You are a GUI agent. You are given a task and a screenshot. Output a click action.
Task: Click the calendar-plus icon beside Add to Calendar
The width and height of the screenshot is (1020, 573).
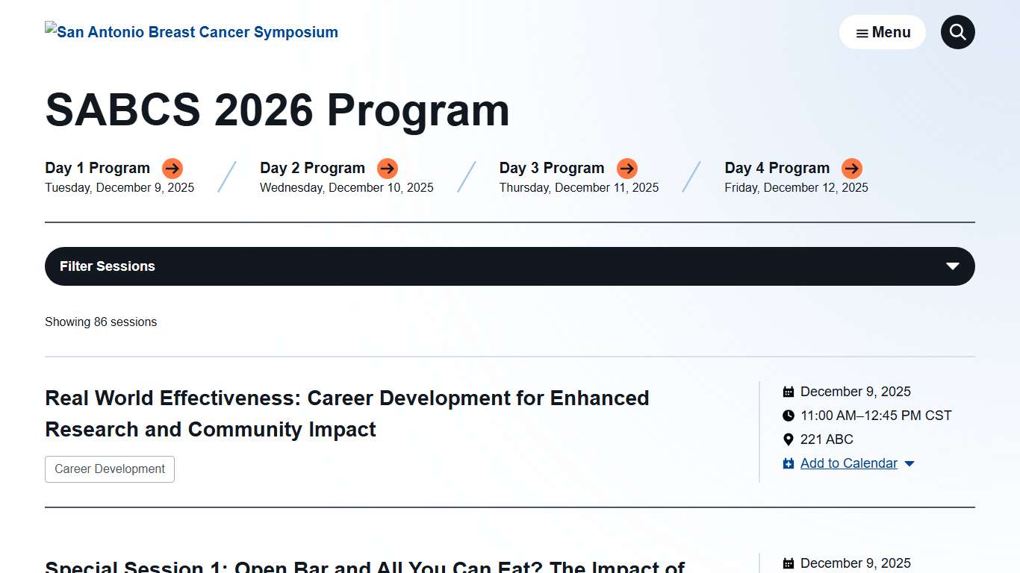pyautogui.click(x=789, y=464)
